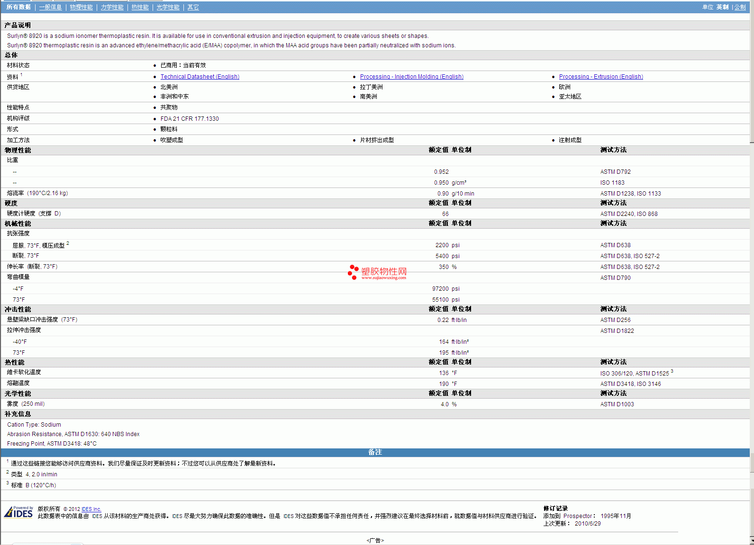
Task: Click Abrasion Resistance ASTM D1630 line
Action: point(73,434)
